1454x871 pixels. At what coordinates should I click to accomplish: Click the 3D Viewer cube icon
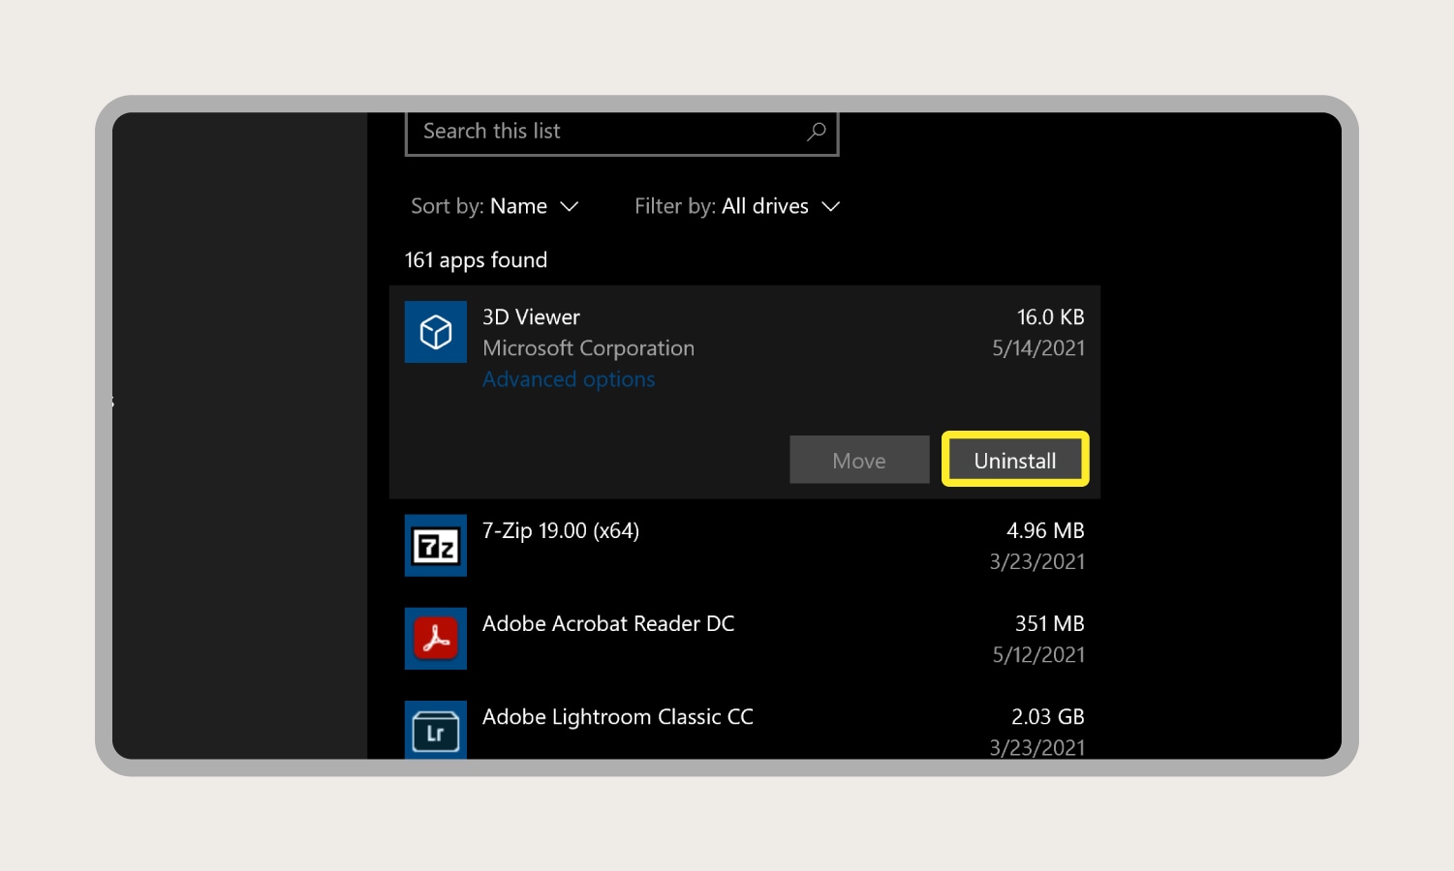(435, 332)
